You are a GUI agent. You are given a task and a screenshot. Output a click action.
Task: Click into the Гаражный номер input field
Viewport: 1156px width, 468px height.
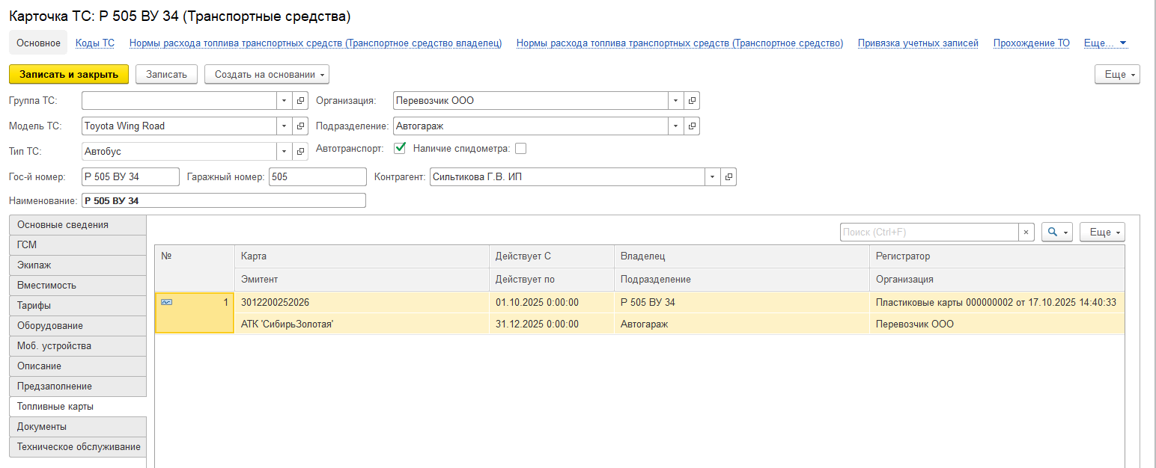[317, 177]
